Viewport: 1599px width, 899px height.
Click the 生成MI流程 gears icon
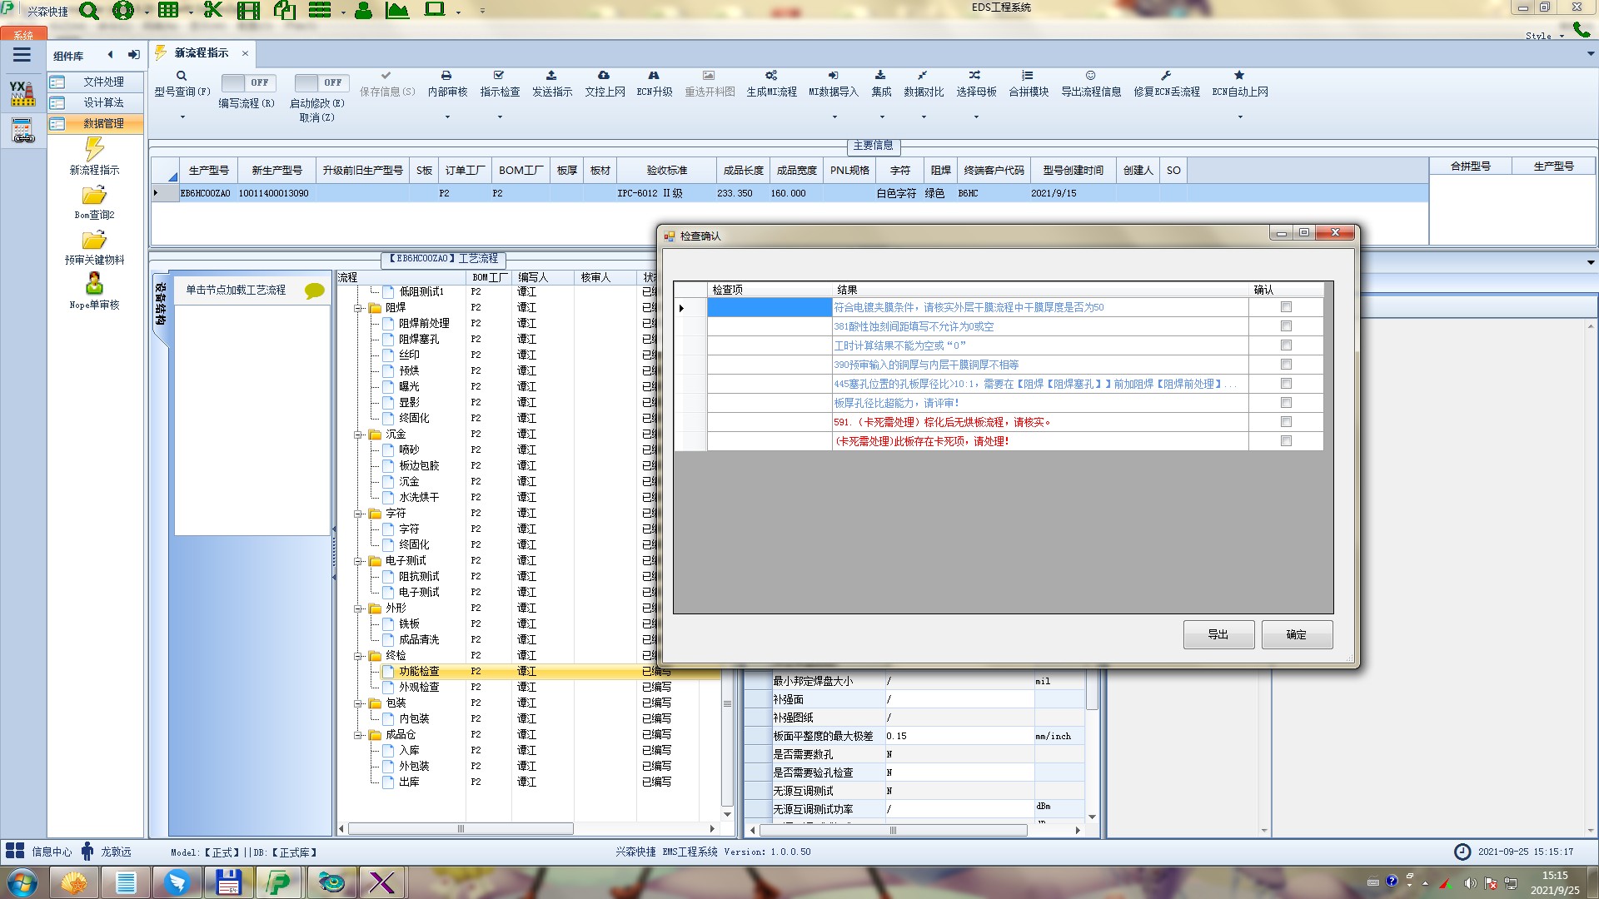coord(771,76)
